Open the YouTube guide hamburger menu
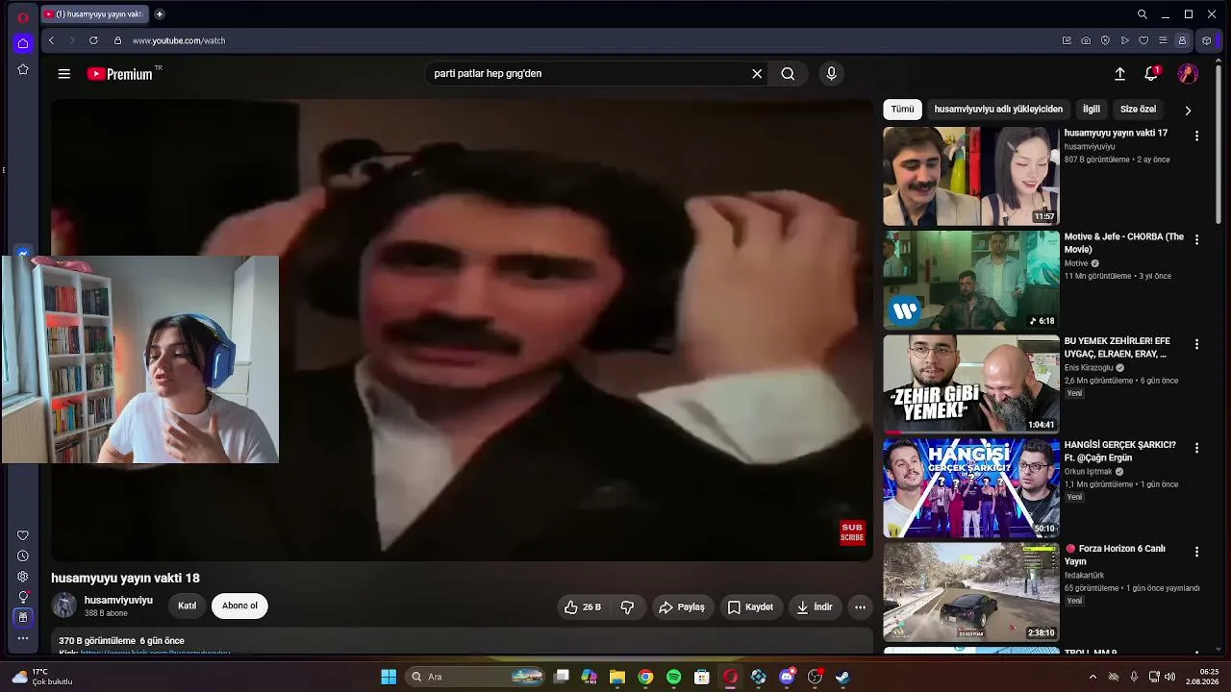 [x=63, y=74]
